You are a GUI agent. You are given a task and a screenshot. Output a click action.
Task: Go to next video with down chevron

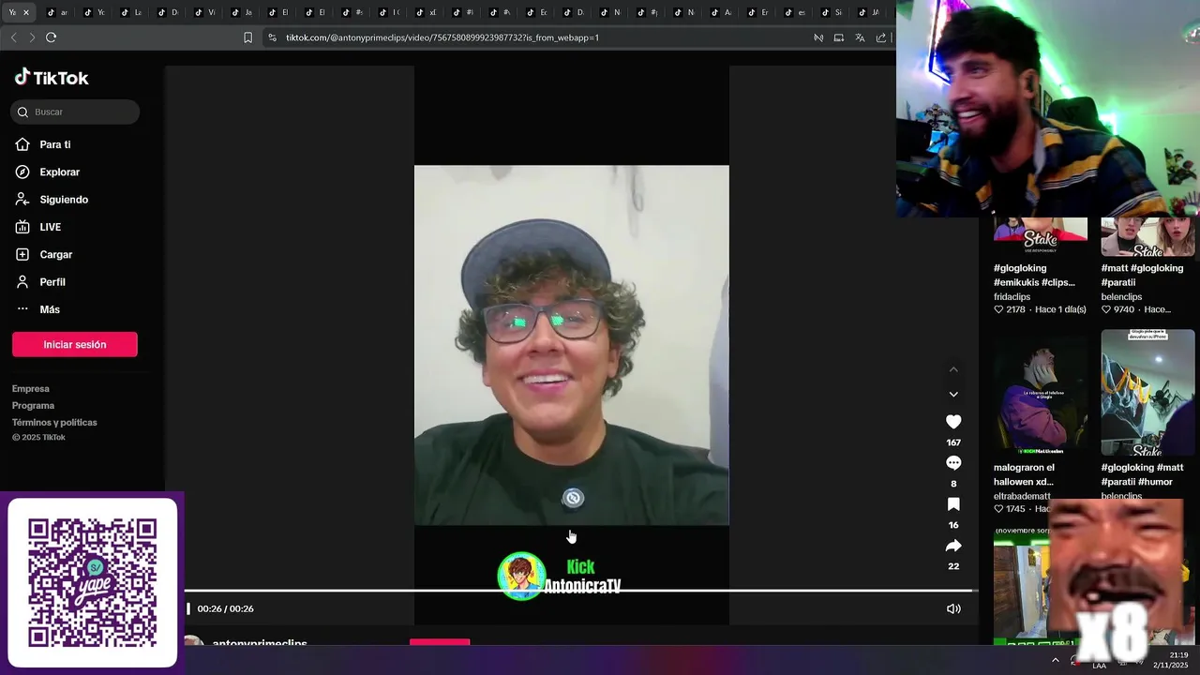tap(953, 395)
